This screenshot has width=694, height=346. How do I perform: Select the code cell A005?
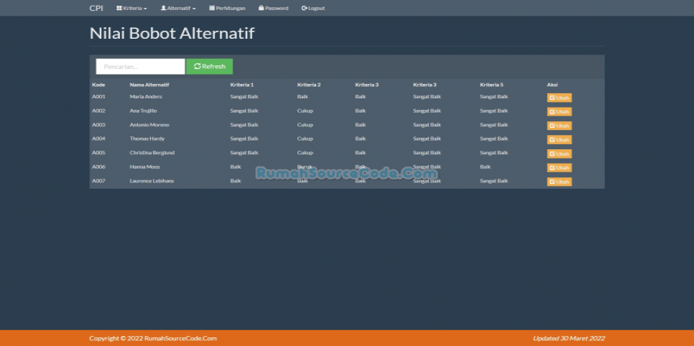tap(98, 153)
